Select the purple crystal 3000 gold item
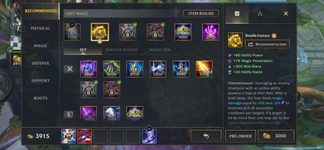Viewport: 324px width, 150px height. click(x=210, y=32)
